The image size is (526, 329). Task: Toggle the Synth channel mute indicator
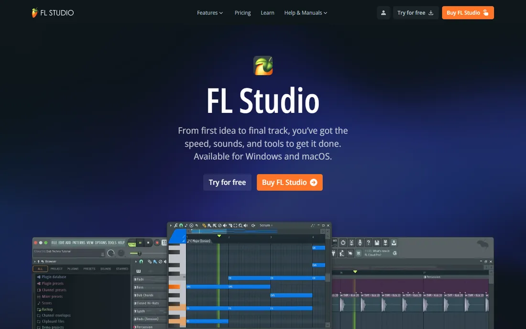coord(135,311)
